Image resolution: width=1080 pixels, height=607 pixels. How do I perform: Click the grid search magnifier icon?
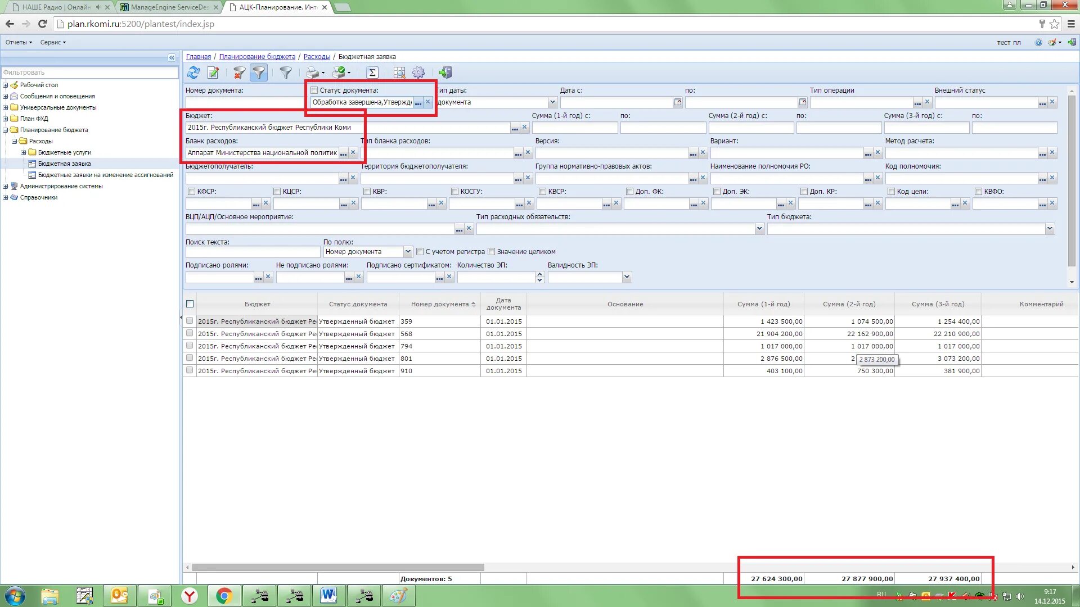[399, 73]
